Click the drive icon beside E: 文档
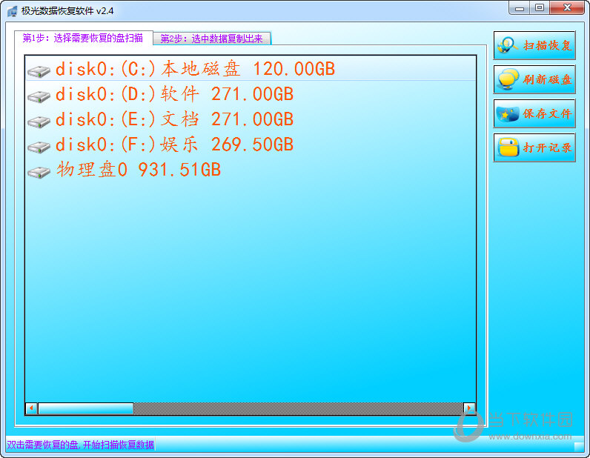Viewport: 590px width, 458px height. pyautogui.click(x=39, y=122)
